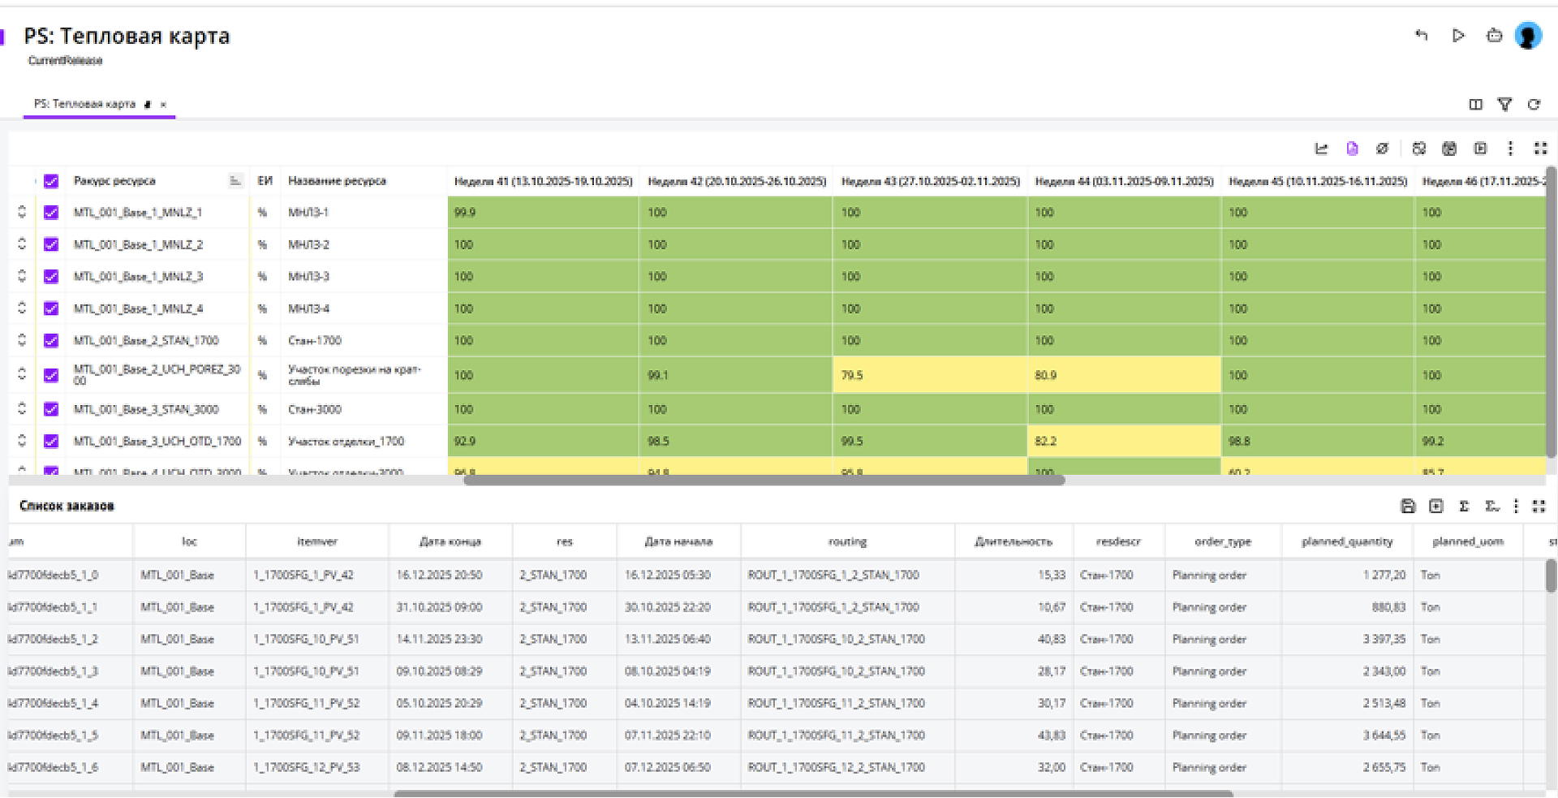Open the heatmap toolbar three-dot menu
The image size is (1558, 798).
1510,149
